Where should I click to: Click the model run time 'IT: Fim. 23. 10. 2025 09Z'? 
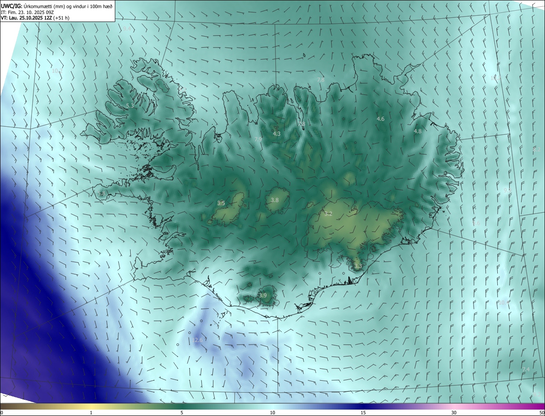click(x=27, y=12)
